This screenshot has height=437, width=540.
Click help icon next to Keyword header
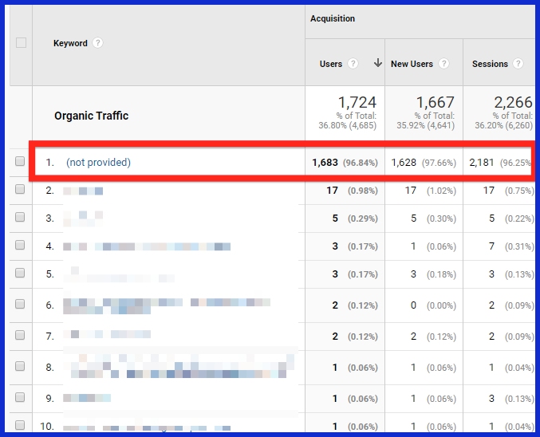pos(98,43)
